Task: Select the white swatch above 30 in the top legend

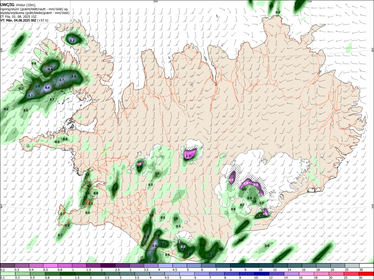Action: (x=366, y=266)
